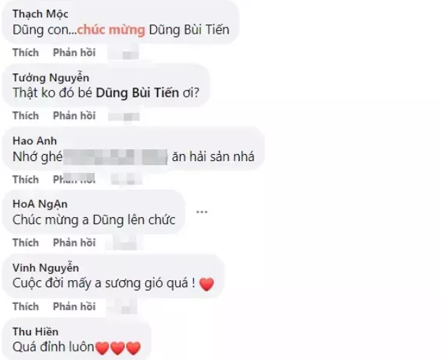Open Tưởng Nguyễn's profile name
Screen dimensions: 440x360
coord(50,78)
